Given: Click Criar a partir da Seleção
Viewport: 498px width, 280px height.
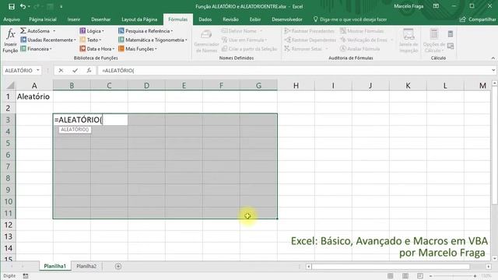Looking at the screenshot, I should tap(249, 48).
